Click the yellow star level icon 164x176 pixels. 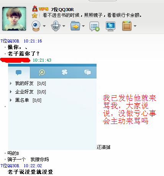tap(34, 15)
